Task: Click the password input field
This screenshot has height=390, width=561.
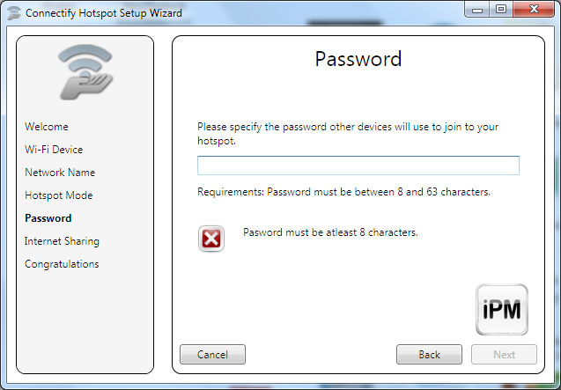Action: coord(358,166)
